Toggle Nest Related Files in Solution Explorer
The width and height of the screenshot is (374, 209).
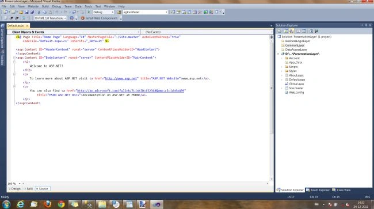click(292, 31)
